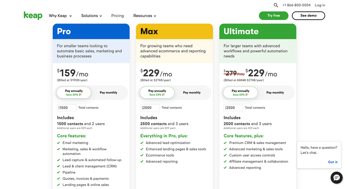Image resolution: width=349 pixels, height=189 pixels.
Task: Expand the Resources menu
Action: (x=145, y=16)
